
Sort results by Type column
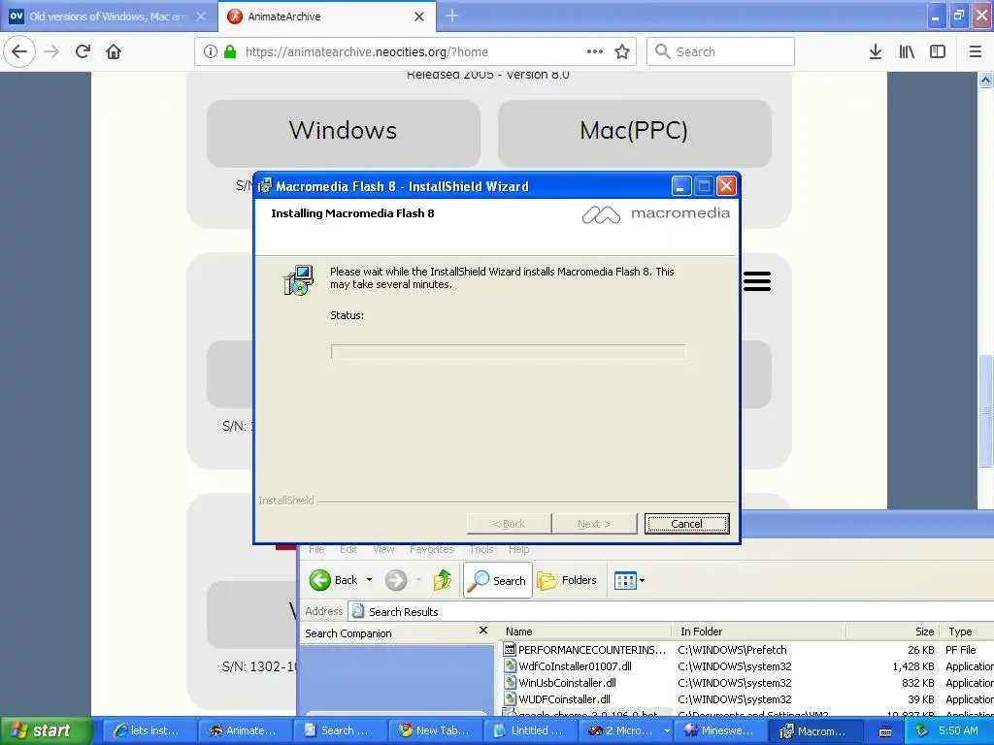(968, 632)
